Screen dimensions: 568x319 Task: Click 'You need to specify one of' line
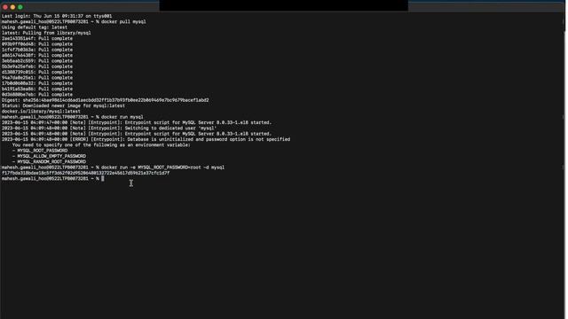pos(101,145)
